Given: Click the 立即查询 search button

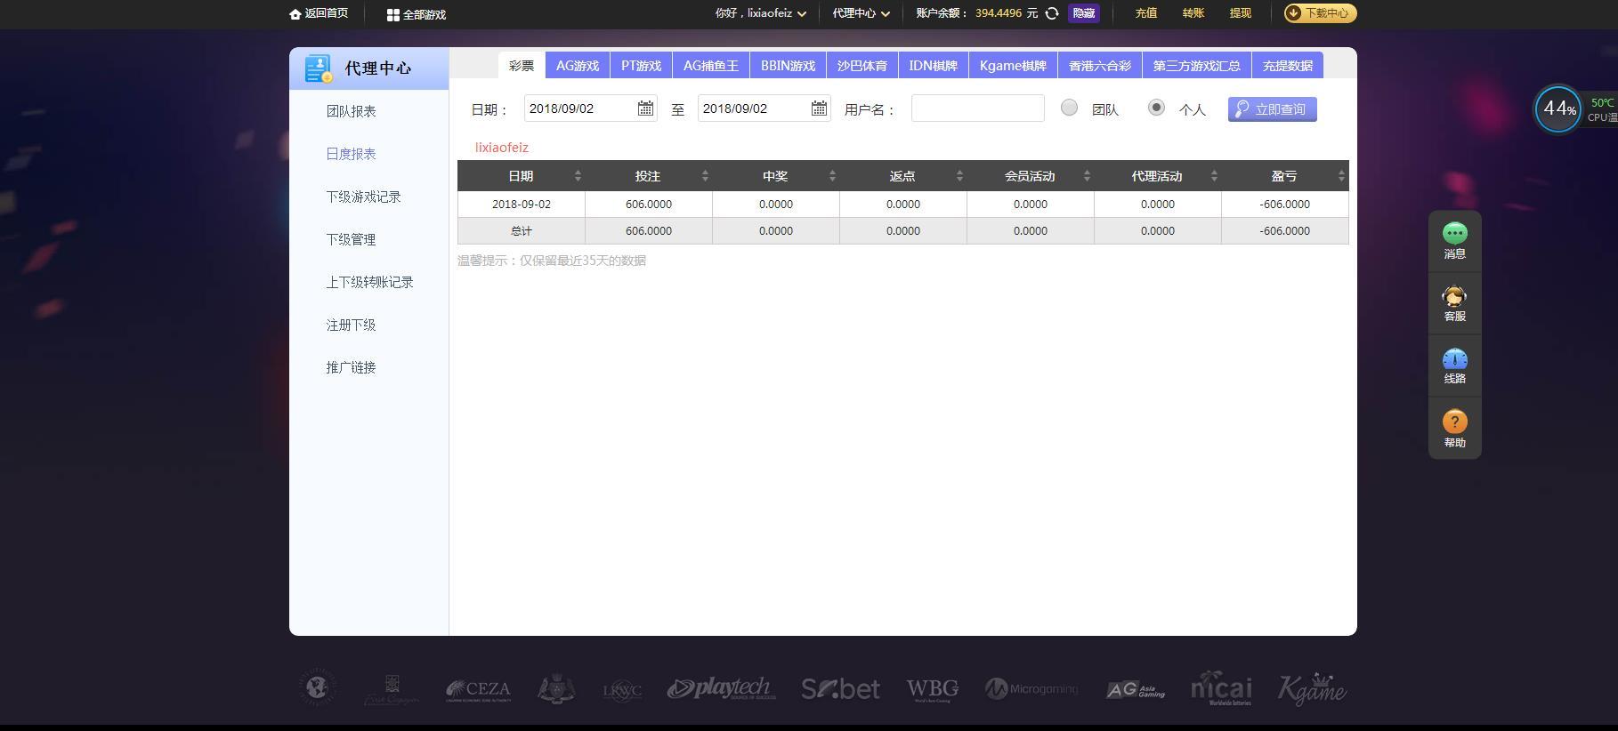Looking at the screenshot, I should (1272, 109).
